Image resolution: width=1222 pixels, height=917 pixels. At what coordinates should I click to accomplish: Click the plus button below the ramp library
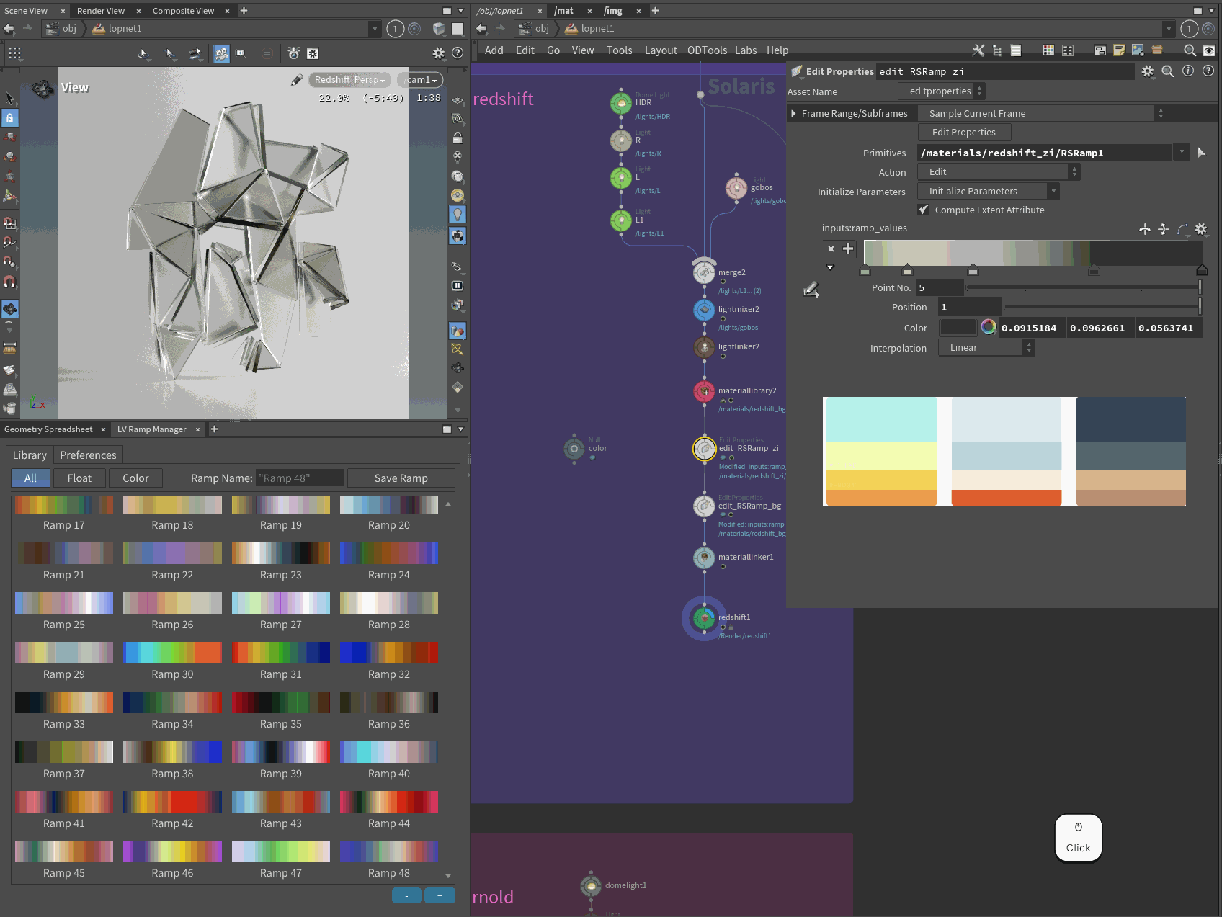coord(440,895)
